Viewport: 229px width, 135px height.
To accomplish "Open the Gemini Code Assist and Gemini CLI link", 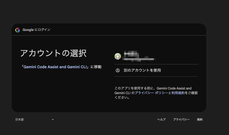I will [x=55, y=67].
